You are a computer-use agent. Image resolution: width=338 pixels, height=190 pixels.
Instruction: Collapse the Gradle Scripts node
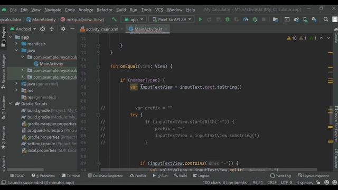(11, 103)
